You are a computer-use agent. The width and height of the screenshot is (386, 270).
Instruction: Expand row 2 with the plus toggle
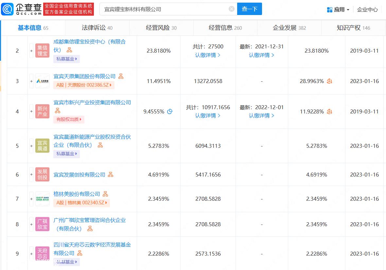tap(31, 51)
